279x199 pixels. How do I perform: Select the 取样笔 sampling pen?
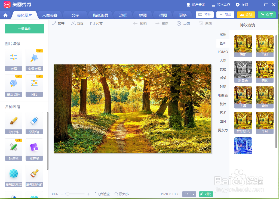(x=34, y=150)
